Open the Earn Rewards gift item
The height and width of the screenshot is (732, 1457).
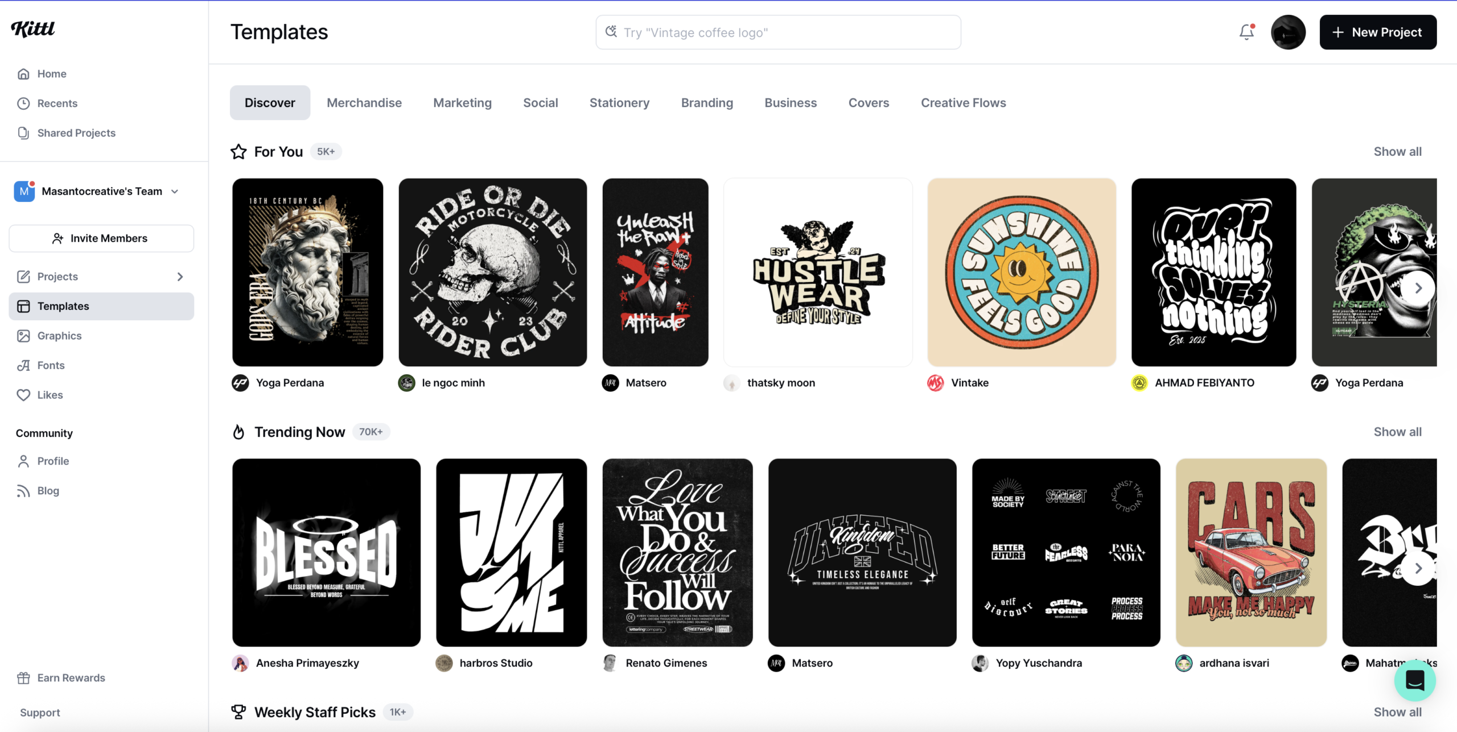71,677
